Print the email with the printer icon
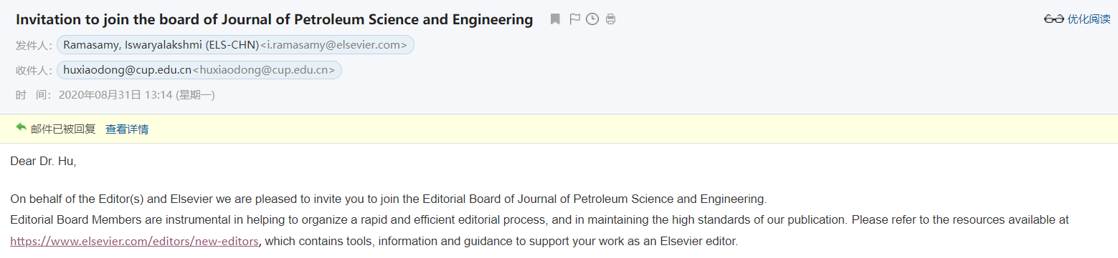The width and height of the screenshot is (1118, 258). click(610, 19)
